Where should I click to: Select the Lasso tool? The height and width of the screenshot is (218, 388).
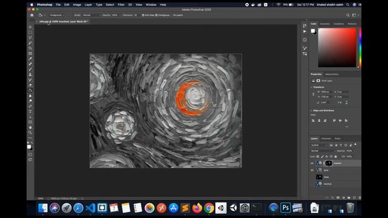pos(30,38)
